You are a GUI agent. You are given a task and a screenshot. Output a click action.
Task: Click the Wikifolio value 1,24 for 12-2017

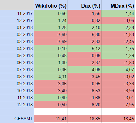[51, 20]
